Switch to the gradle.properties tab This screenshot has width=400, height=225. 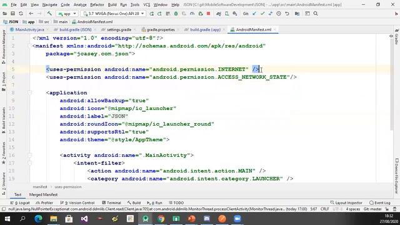(161, 29)
